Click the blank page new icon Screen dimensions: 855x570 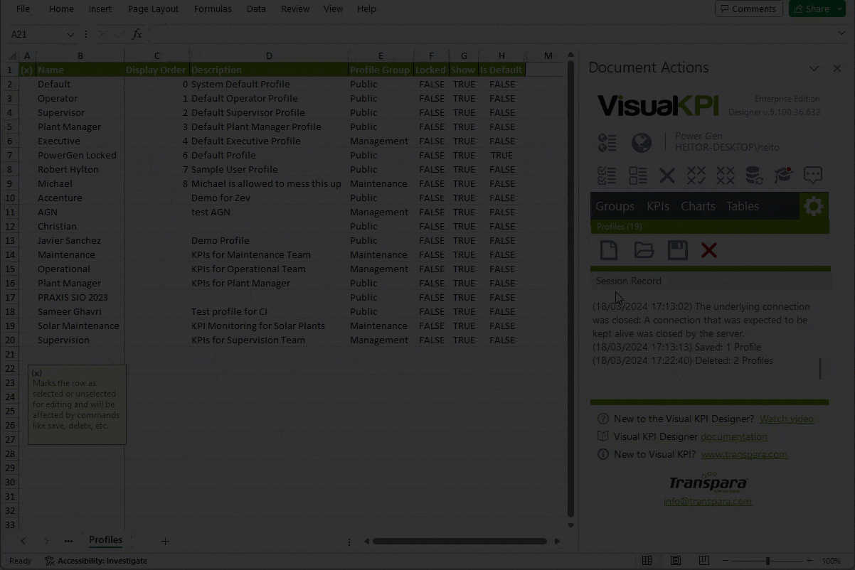click(x=609, y=250)
